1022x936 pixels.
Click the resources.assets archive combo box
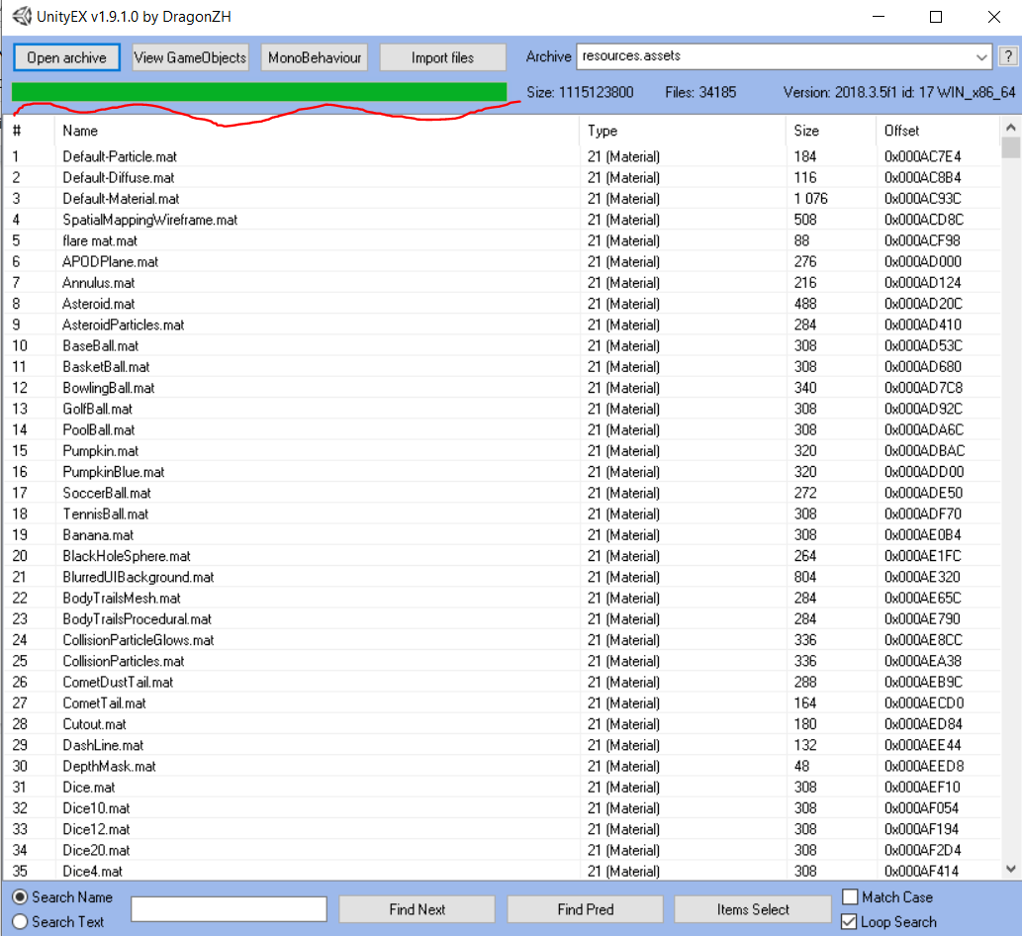click(x=785, y=56)
